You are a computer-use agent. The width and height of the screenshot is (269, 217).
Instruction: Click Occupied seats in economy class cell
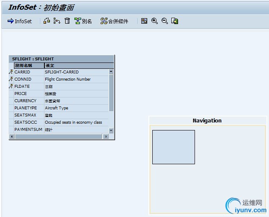[76, 122]
